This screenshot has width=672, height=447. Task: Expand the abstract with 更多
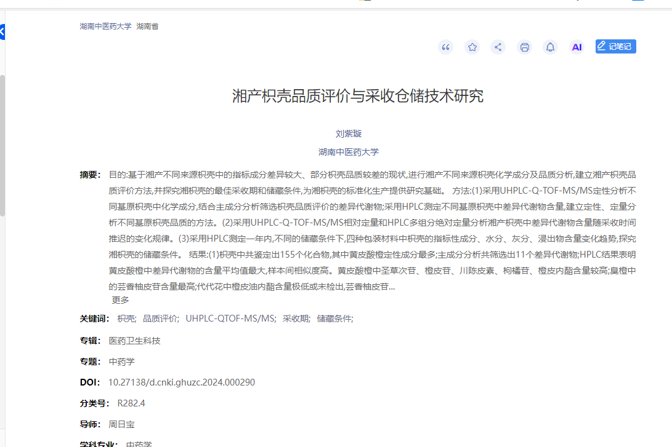[121, 300]
